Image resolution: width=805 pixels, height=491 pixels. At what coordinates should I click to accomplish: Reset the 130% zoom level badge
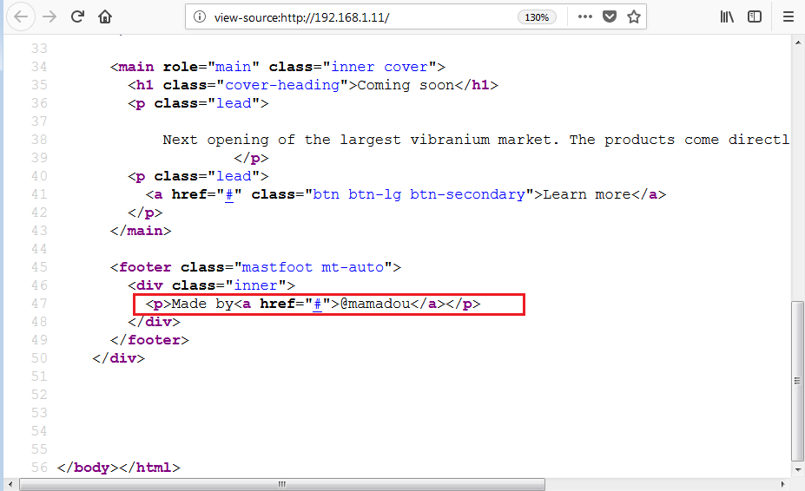coord(537,16)
